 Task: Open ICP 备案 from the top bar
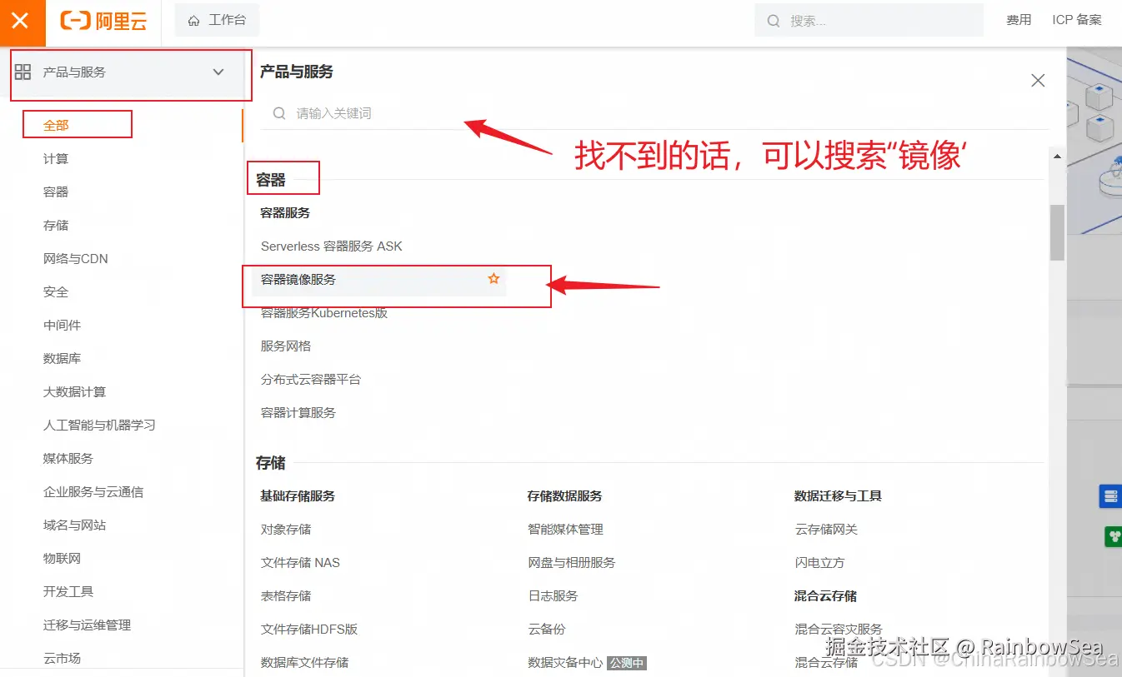point(1076,20)
